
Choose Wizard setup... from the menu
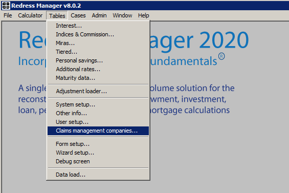[98, 153]
